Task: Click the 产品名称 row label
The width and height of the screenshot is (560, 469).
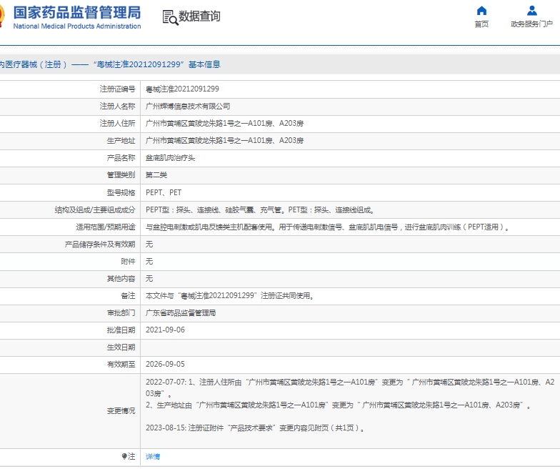Action: tap(121, 157)
